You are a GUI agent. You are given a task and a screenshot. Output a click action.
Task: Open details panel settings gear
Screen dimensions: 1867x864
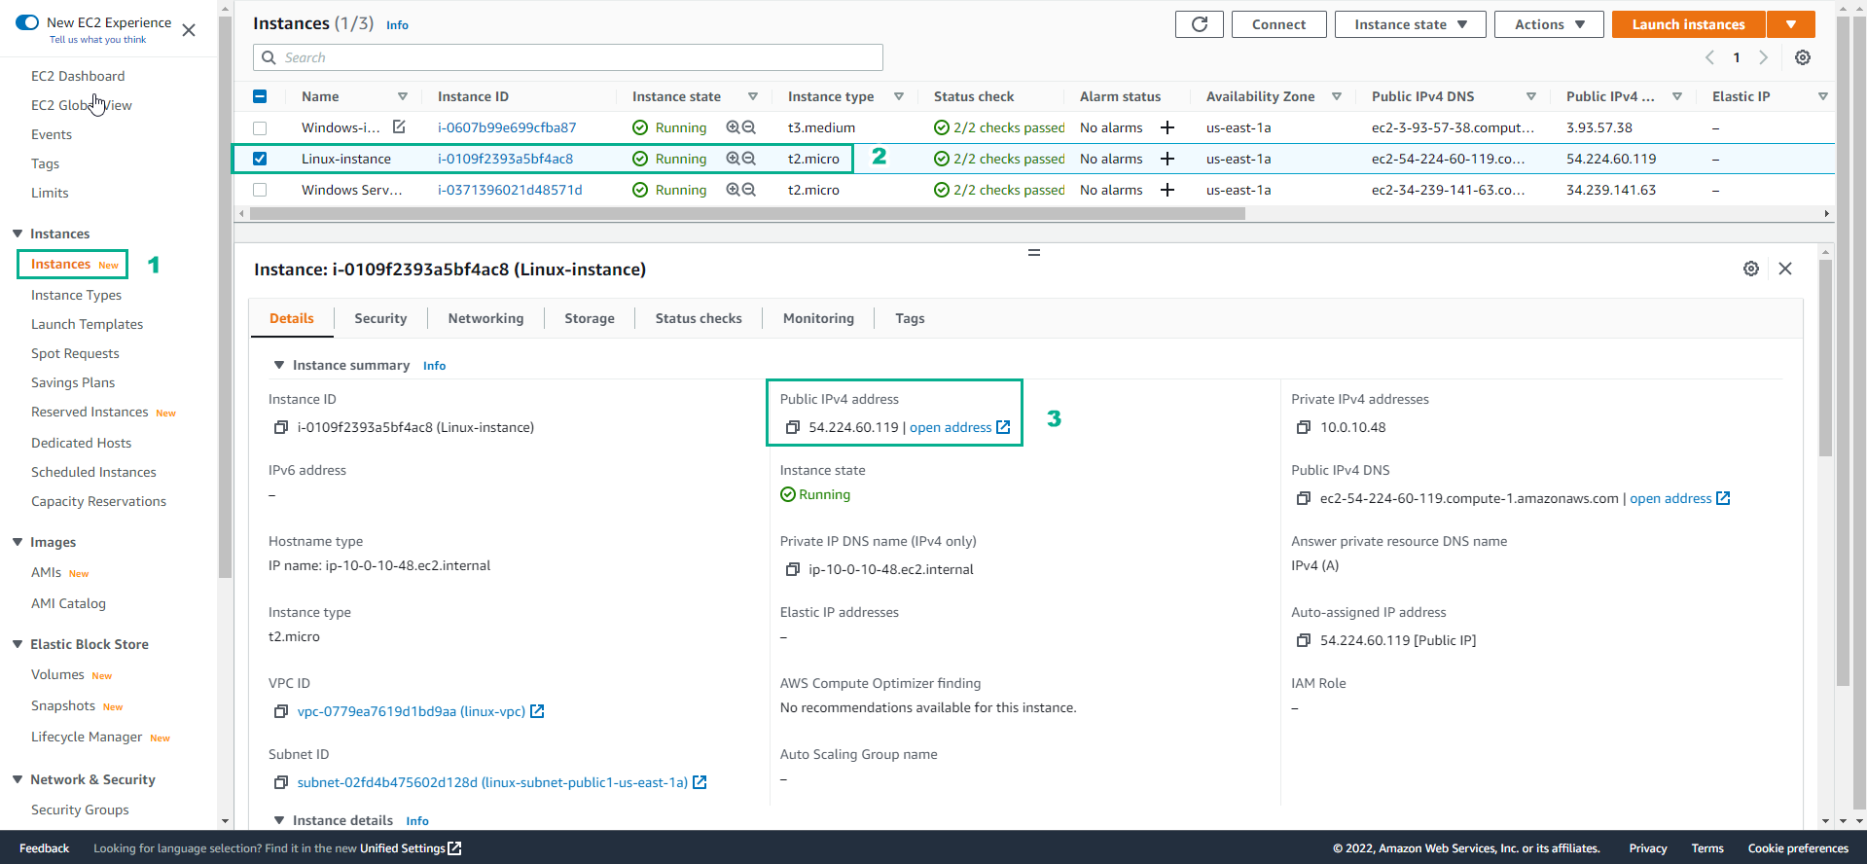[x=1750, y=269]
